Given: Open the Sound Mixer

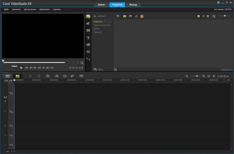Looking at the screenshot, I should pyautogui.click(x=57, y=76).
